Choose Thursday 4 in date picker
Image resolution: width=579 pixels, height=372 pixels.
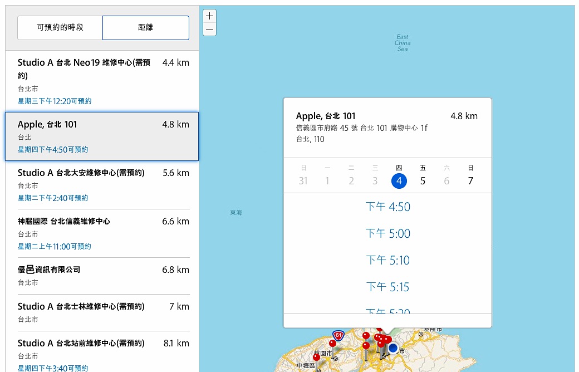coord(399,180)
